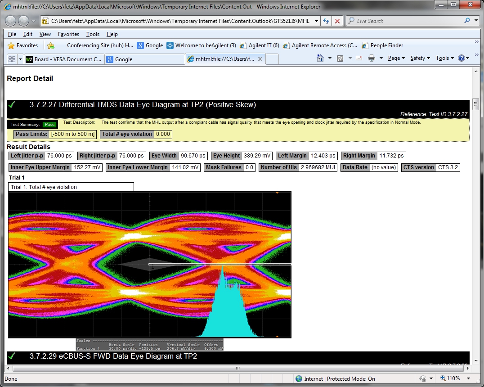
Task: Open the Agilent Remote Access favorite link
Action: (320, 45)
